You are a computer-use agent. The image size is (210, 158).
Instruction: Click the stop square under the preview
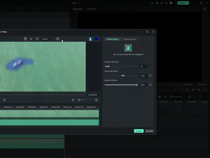(x=4, y=100)
